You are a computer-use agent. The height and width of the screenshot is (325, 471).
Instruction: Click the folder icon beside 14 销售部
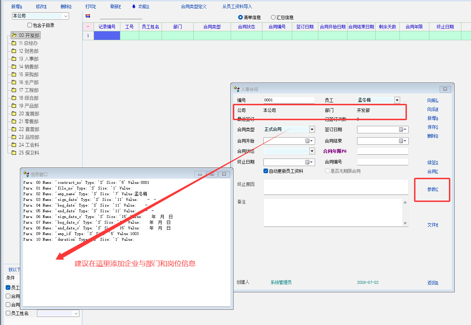tap(14, 66)
